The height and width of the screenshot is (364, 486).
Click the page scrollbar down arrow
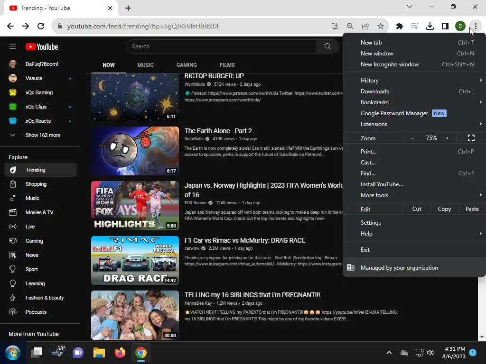point(482,337)
